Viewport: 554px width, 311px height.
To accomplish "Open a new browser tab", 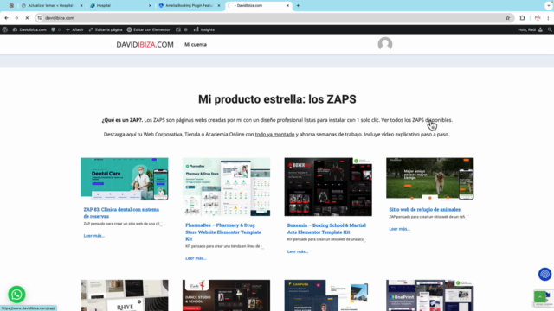I will [x=298, y=6].
